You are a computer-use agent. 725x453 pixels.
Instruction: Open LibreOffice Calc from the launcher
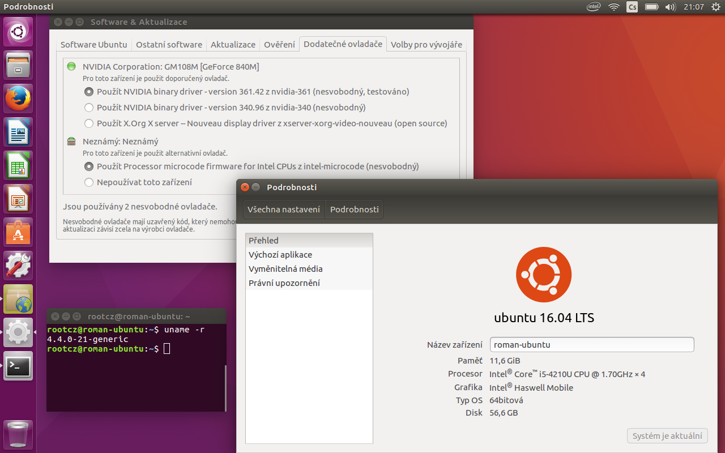18,165
